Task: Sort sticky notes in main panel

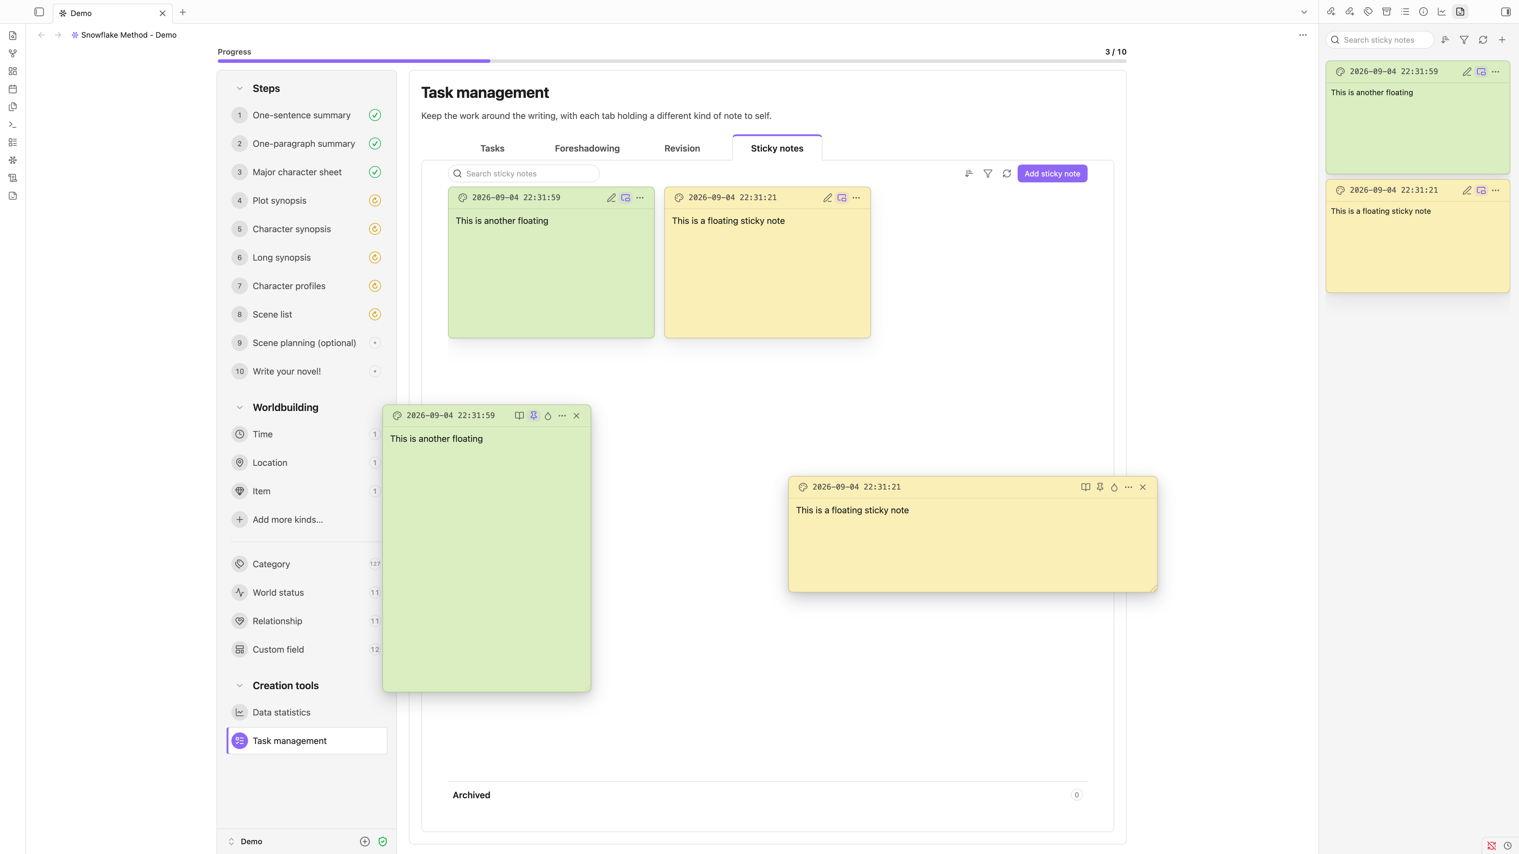Action: pyautogui.click(x=968, y=173)
